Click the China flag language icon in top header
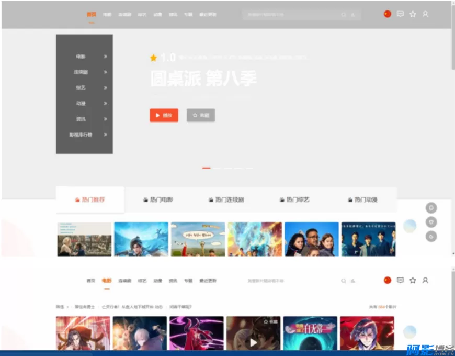 387,14
